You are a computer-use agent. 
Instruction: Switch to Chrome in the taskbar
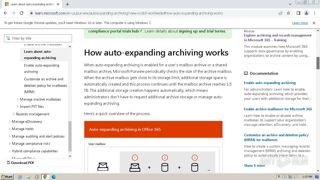[45, 177]
